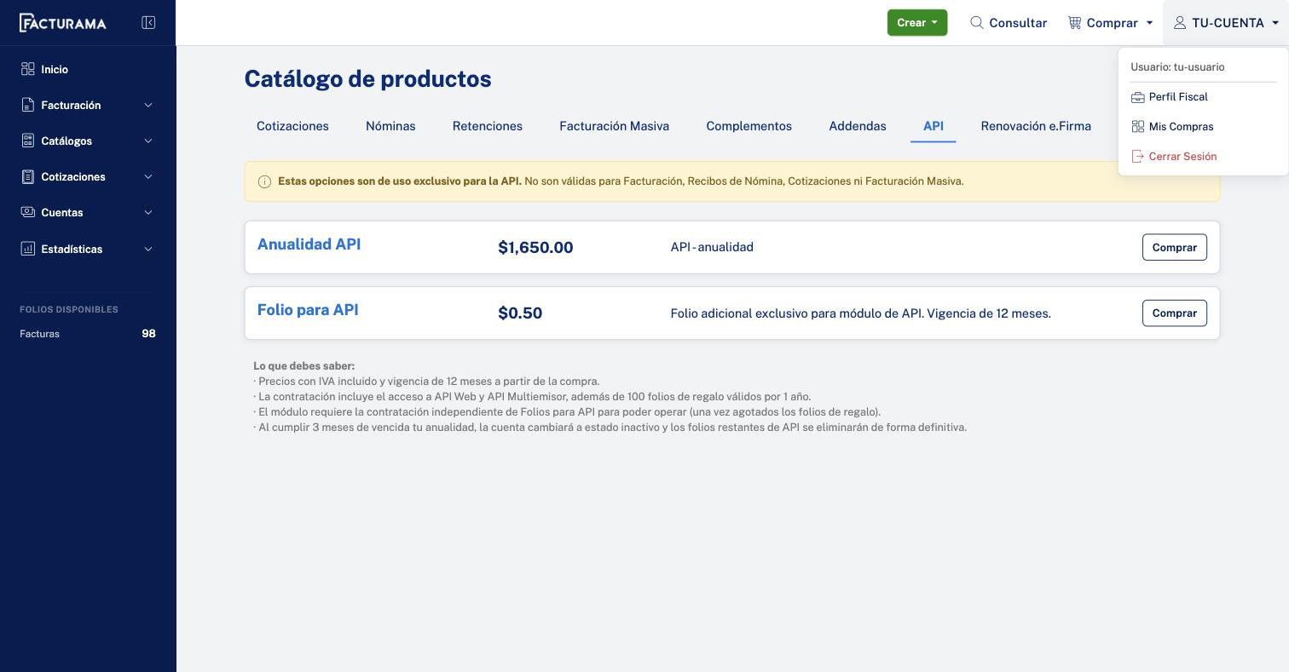Switch to the Cotizaciones tab
1289x672 pixels.
[292, 126]
